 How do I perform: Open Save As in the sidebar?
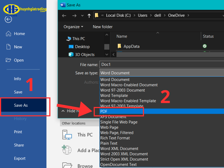pos(21,105)
